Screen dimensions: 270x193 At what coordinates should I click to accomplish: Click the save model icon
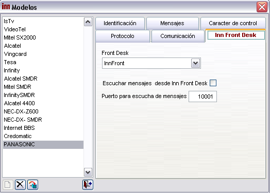click(x=32, y=185)
